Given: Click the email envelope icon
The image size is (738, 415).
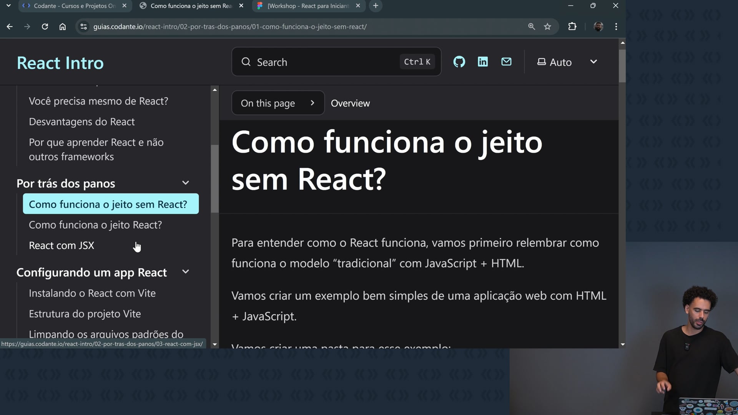Looking at the screenshot, I should pos(506,62).
